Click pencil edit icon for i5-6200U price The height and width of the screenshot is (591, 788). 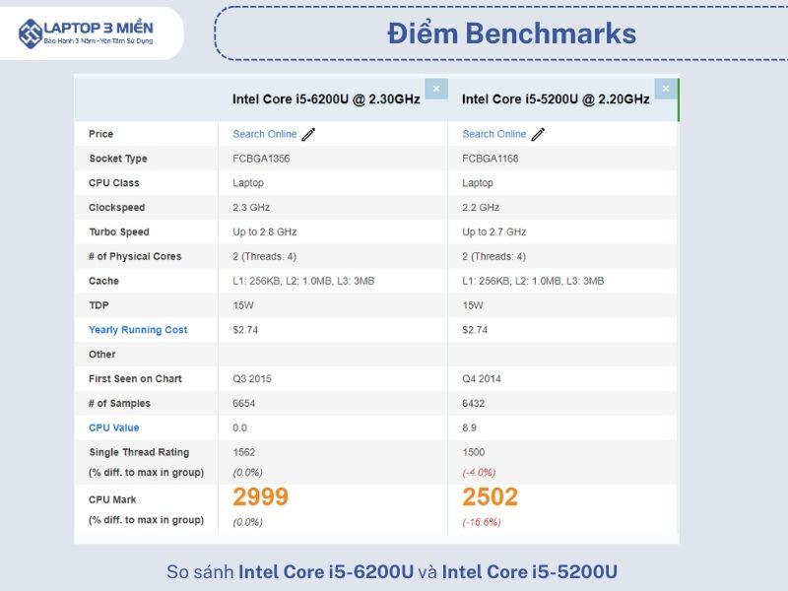pos(309,134)
